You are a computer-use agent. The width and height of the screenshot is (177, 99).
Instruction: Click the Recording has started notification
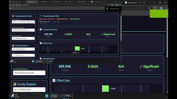[113, 9]
